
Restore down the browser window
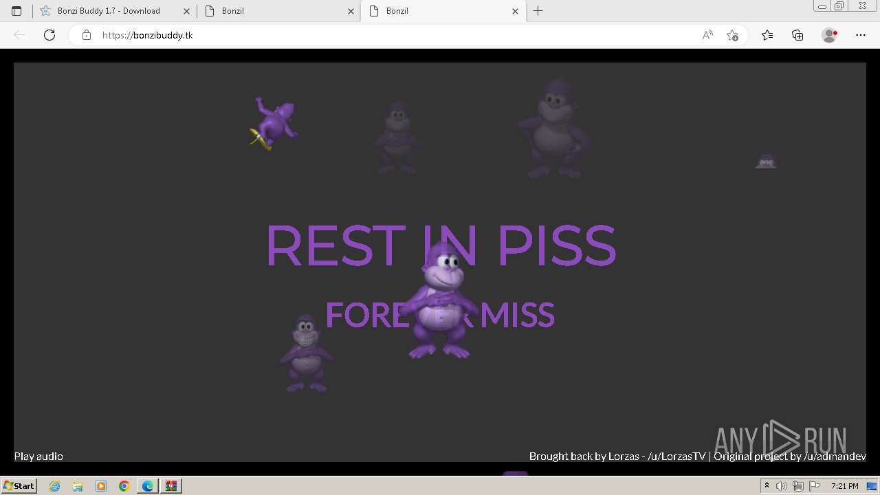click(839, 6)
